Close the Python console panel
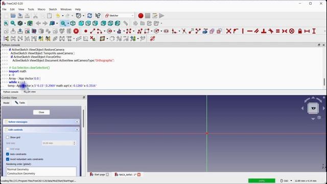The width and height of the screenshot is (327, 184). (323, 45)
